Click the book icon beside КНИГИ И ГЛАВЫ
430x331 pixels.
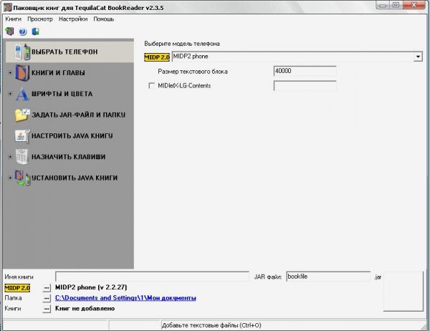click(22, 72)
